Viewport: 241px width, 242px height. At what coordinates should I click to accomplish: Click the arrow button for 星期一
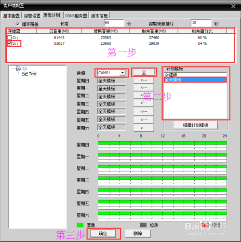click(144, 88)
